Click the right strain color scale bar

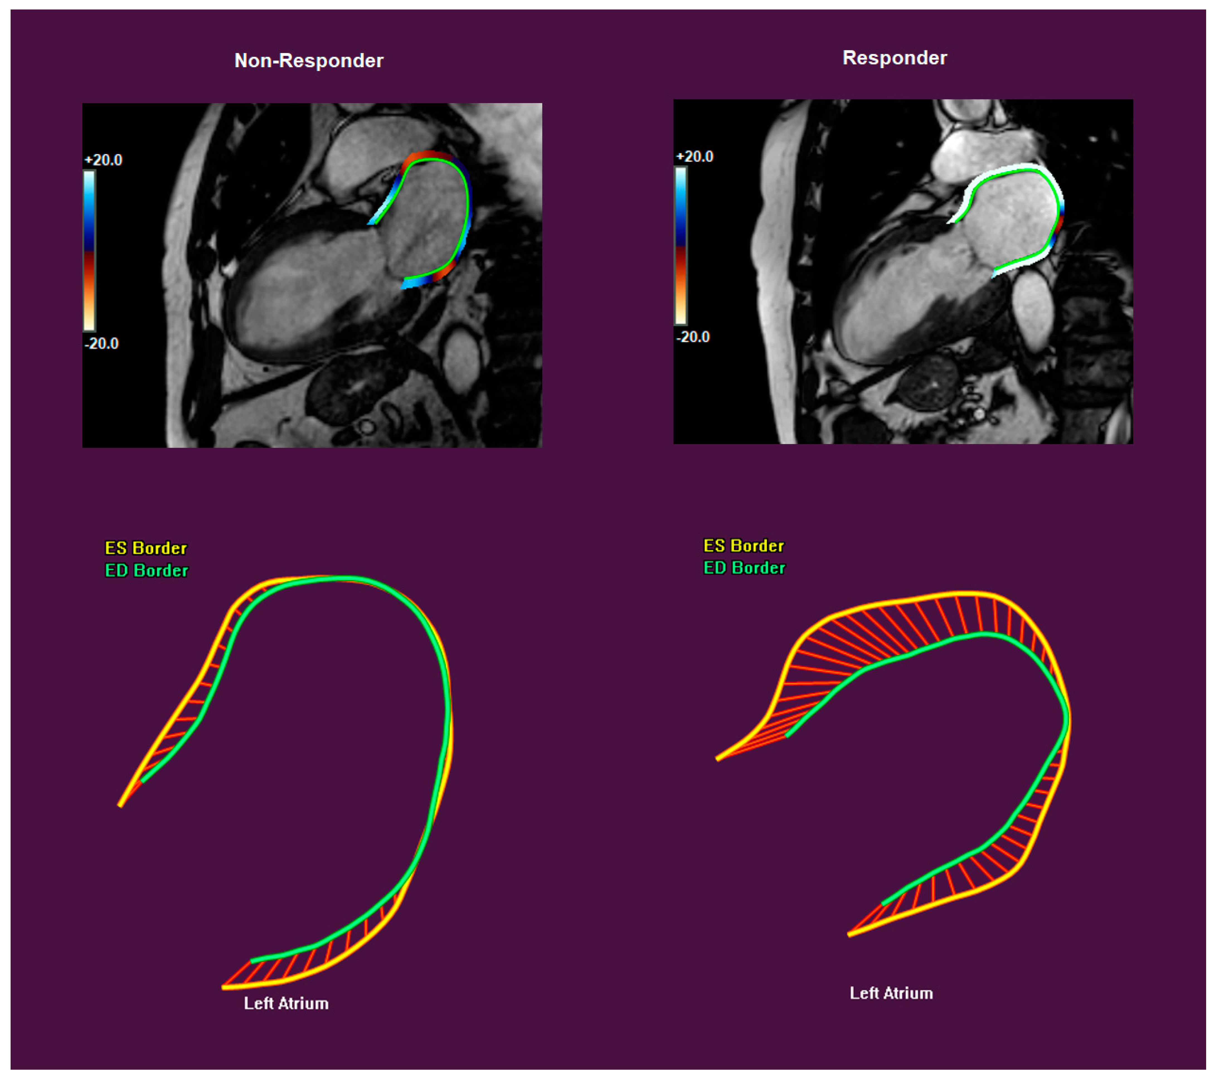point(681,245)
